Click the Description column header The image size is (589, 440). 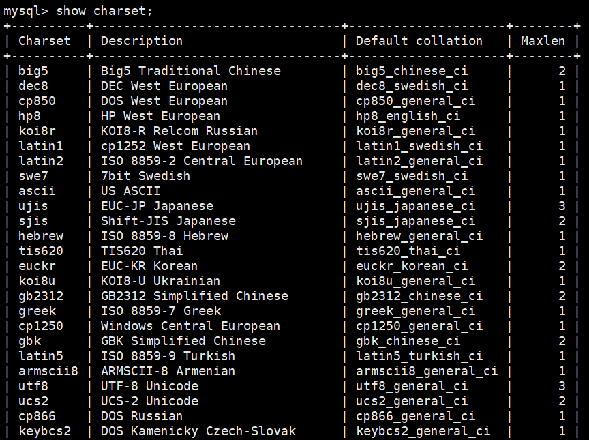(142, 41)
